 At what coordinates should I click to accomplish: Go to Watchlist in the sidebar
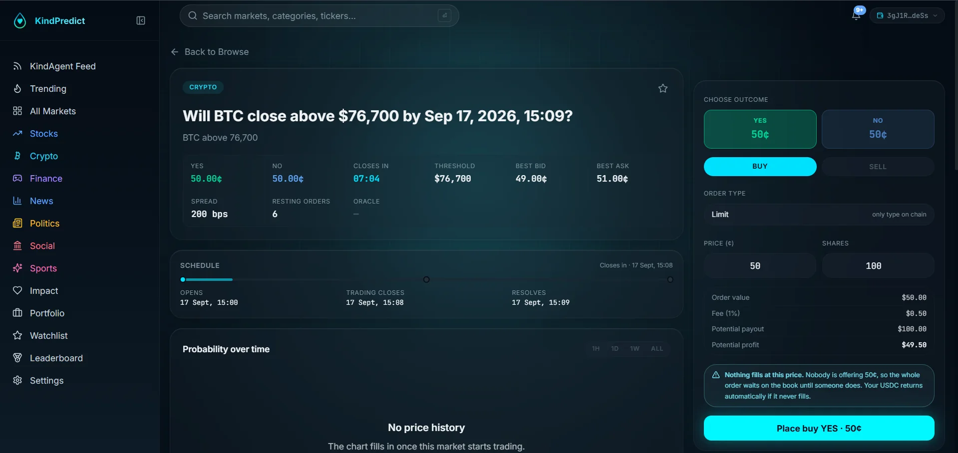pyautogui.click(x=48, y=336)
